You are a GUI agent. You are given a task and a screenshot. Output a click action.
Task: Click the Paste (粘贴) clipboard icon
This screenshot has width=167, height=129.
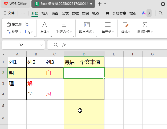tap(9, 32)
